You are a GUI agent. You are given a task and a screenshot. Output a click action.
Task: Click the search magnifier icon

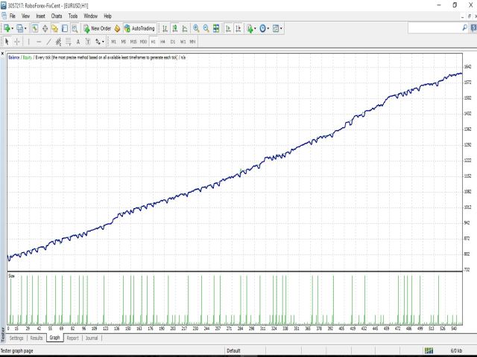tap(464, 28)
